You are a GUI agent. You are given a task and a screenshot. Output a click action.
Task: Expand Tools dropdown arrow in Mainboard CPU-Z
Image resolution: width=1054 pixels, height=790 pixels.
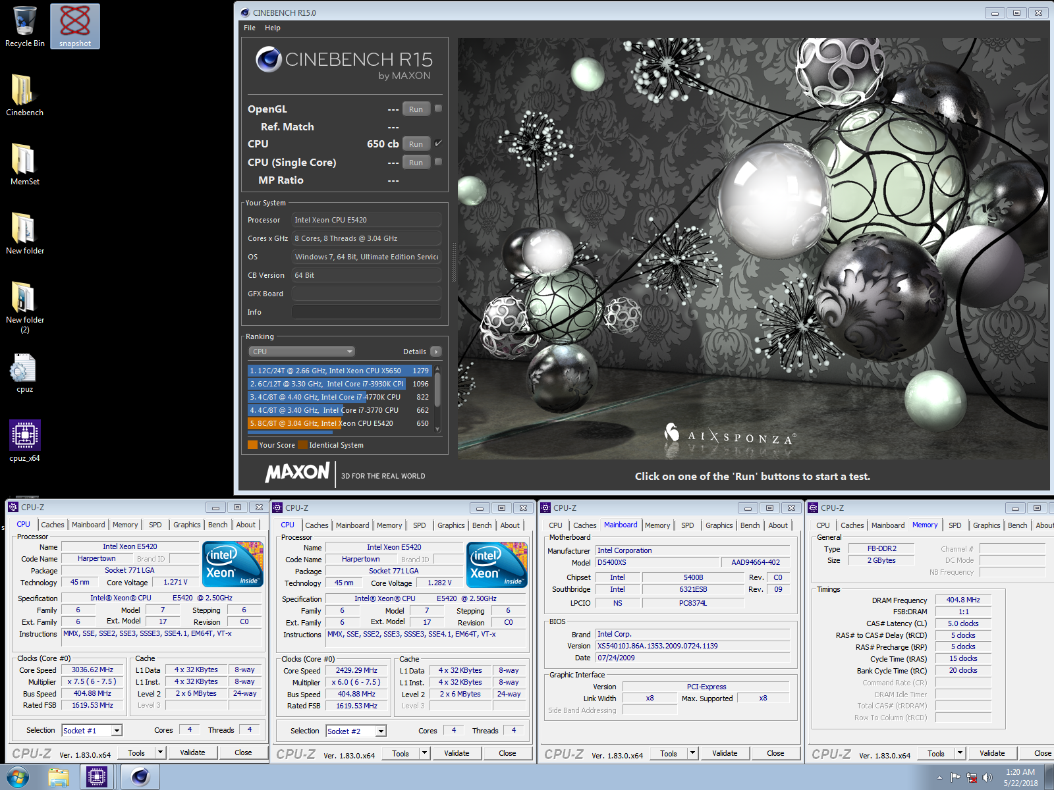[692, 753]
